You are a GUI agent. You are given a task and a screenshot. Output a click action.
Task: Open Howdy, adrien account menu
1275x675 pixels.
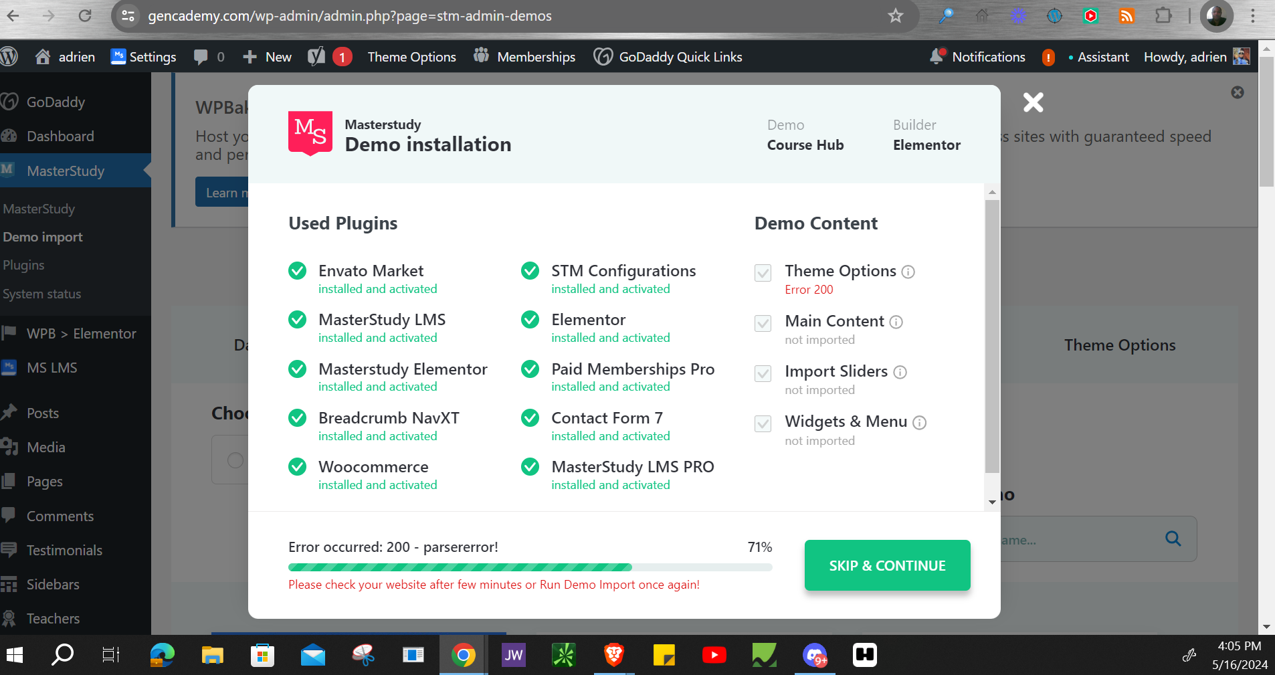click(x=1196, y=57)
